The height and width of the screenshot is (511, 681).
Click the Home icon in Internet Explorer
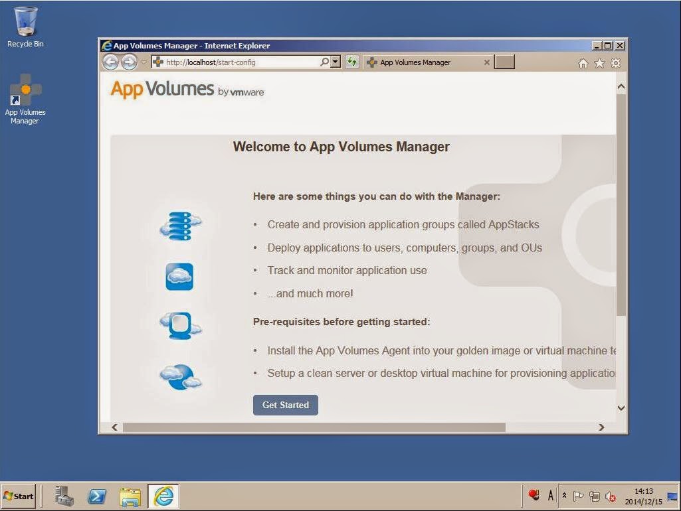click(583, 62)
